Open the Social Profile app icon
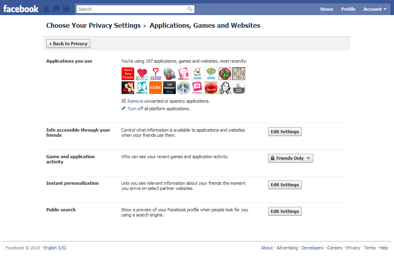 coord(239,88)
